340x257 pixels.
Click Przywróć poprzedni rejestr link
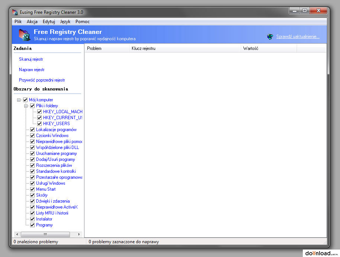click(x=42, y=80)
